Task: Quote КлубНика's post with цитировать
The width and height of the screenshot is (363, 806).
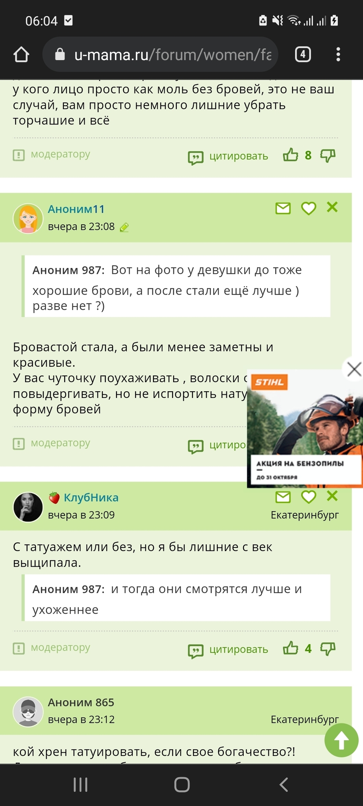Action: pos(228,649)
